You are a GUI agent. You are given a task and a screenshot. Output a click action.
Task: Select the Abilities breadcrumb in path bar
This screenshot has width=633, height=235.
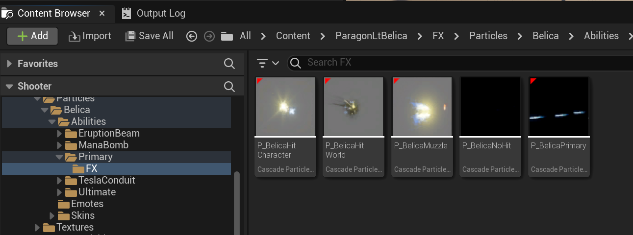point(601,36)
